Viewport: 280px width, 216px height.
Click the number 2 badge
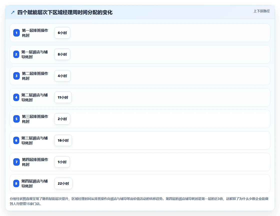click(x=16, y=54)
